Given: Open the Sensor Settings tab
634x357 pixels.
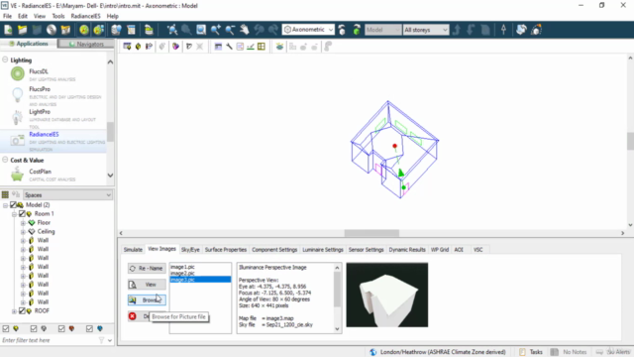Looking at the screenshot, I should click(366, 250).
